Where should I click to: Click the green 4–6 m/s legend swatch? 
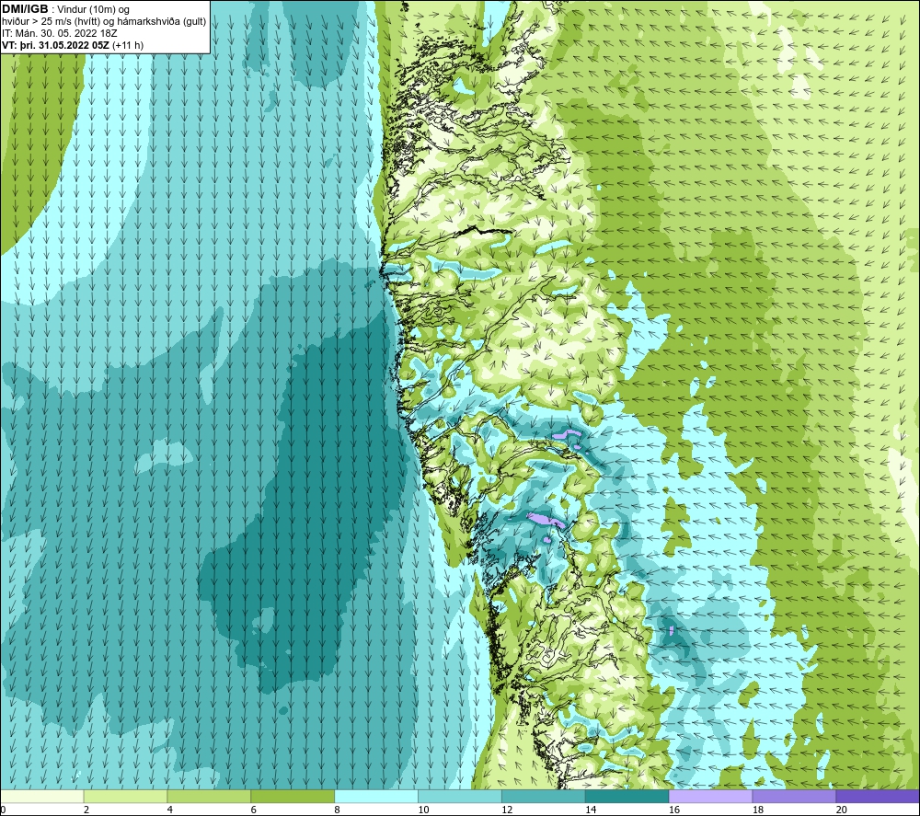click(209, 797)
